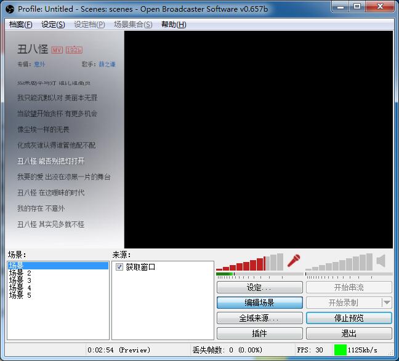Click the 设定... button
The image size is (399, 361).
(260, 287)
